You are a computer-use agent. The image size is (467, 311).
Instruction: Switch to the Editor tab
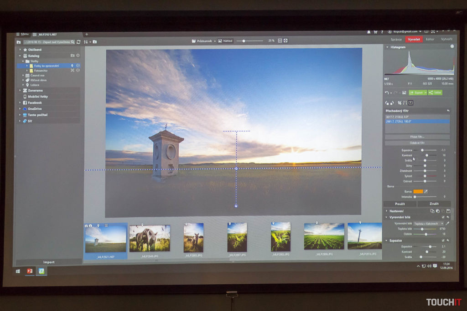pyautogui.click(x=430, y=40)
